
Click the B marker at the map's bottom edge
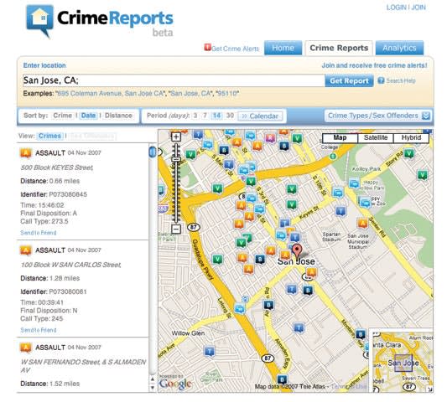point(282,379)
